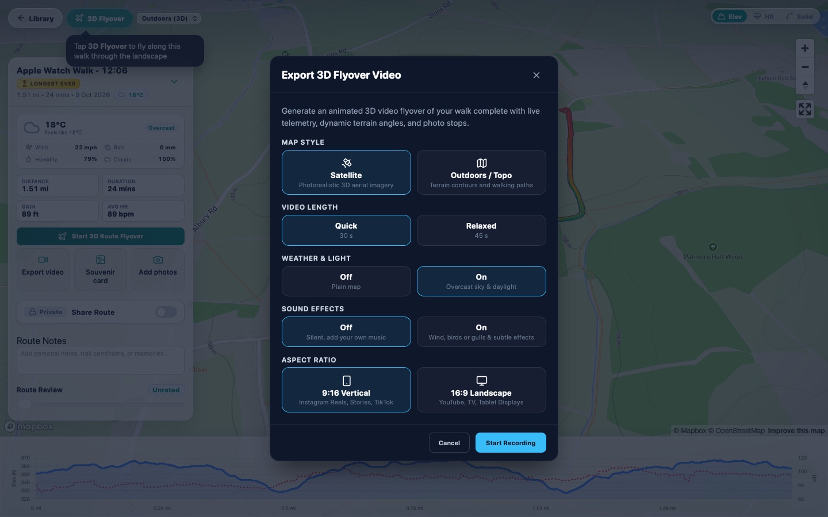828x517 pixels.
Task: Click the Souvenir card image icon
Action: (101, 260)
